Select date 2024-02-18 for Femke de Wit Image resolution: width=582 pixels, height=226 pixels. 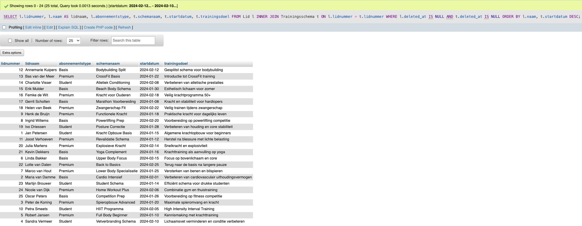tap(151, 95)
